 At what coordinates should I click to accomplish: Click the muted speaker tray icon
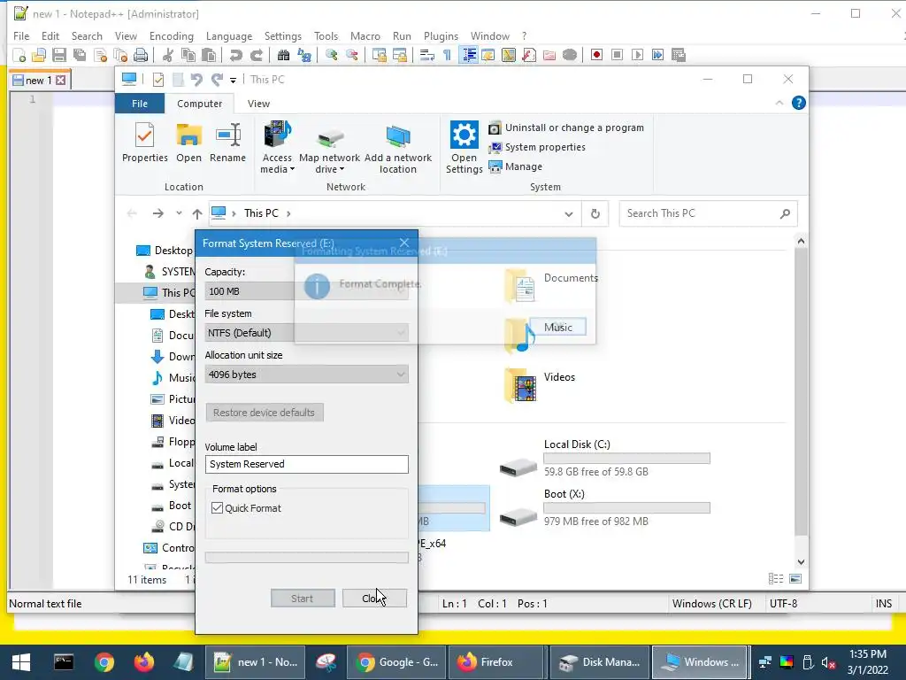pos(828,662)
